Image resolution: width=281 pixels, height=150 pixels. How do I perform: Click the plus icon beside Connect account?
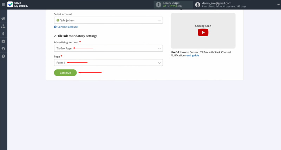coord(55,27)
